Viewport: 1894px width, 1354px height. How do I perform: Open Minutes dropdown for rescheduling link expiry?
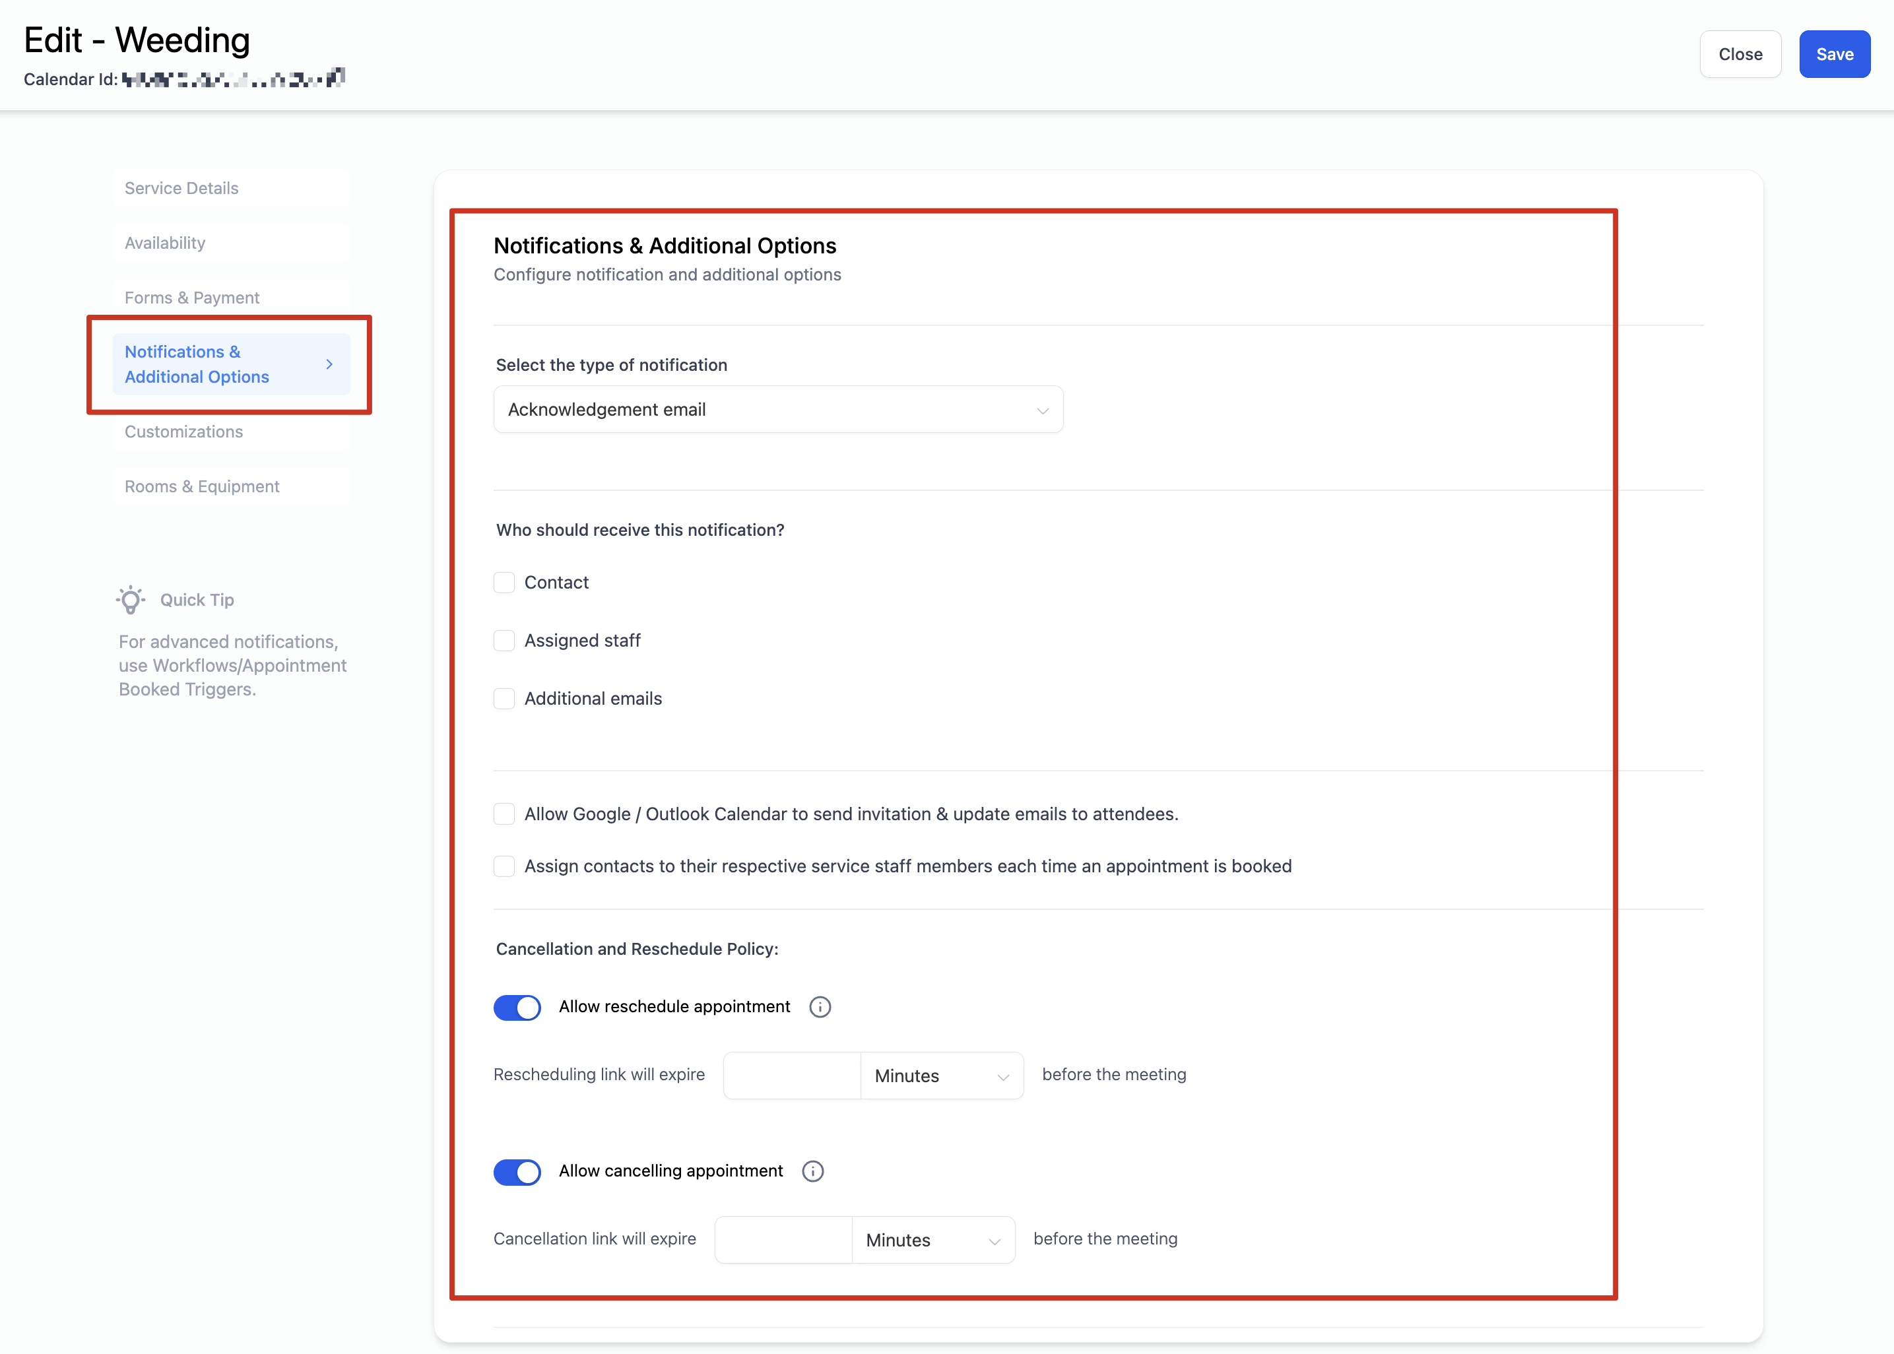[x=941, y=1076]
